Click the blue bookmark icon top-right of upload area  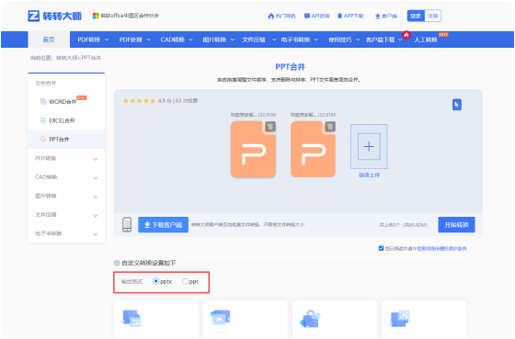click(457, 105)
